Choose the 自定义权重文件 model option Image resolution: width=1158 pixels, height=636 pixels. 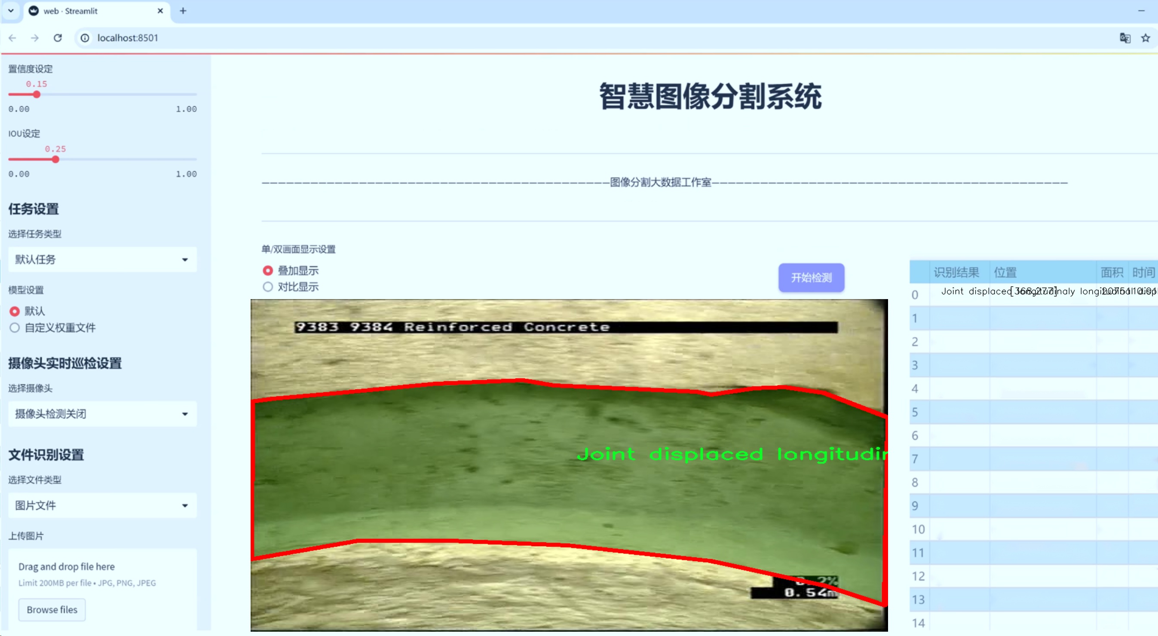(15, 327)
